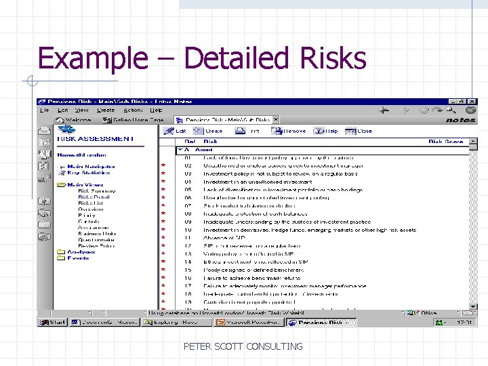
Task: Select the Priority view
Action: click(87, 216)
